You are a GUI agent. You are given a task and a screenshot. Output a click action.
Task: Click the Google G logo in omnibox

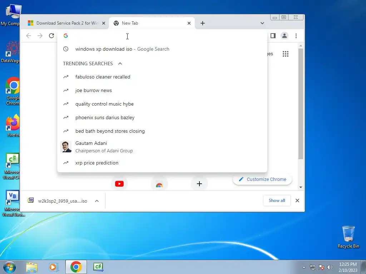66,36
